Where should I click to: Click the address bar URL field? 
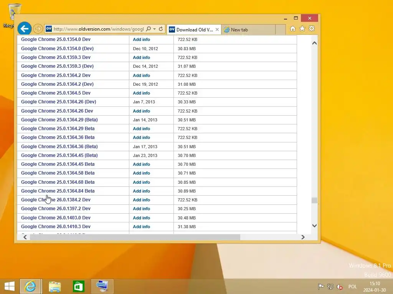tap(99, 29)
